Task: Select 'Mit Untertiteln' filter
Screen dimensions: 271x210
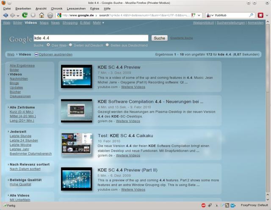Action: point(20,200)
